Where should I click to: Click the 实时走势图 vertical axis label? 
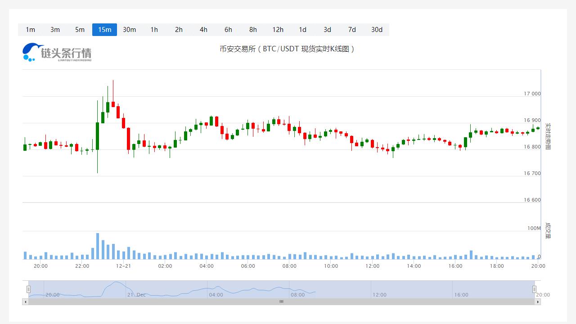(x=548, y=136)
